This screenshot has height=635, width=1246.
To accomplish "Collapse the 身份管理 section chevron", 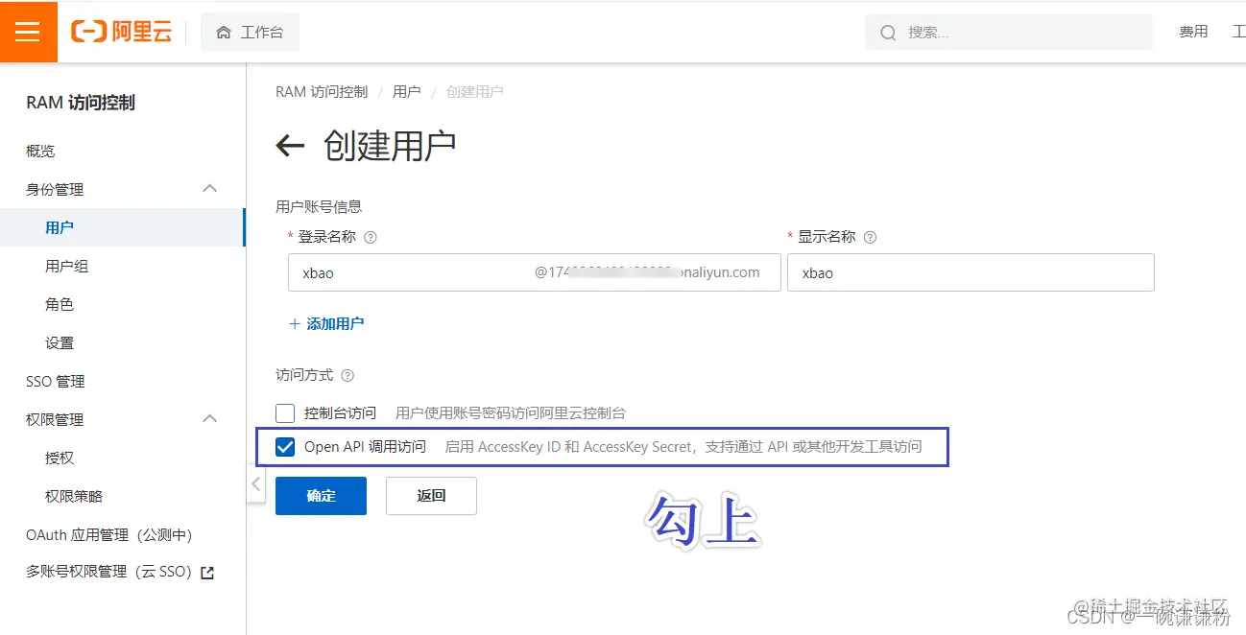I will 210,189.
